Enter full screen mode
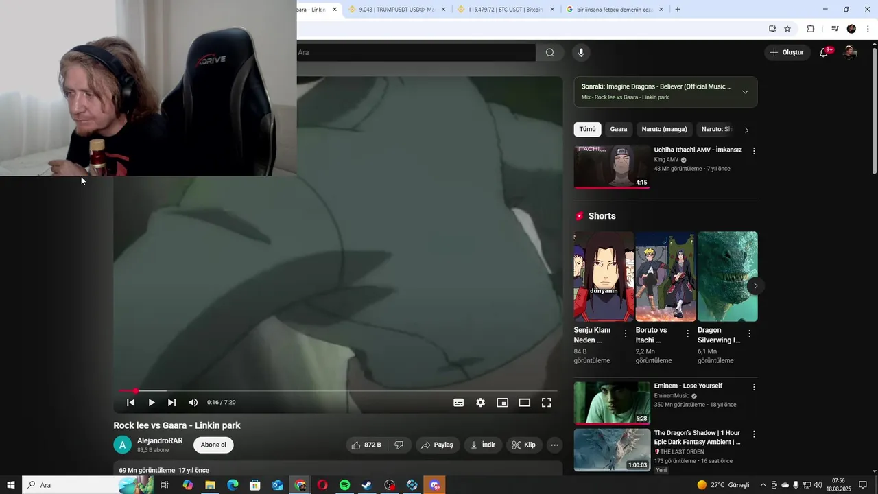Viewport: 878px width, 494px height. 547,403
